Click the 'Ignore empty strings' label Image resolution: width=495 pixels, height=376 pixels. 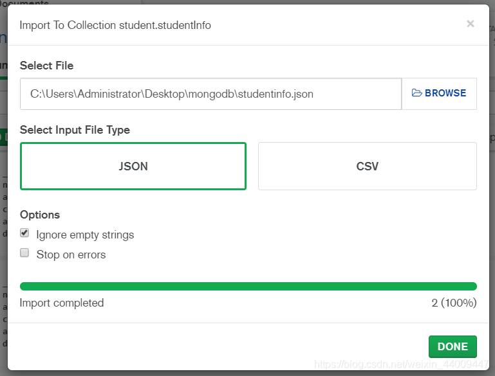pos(85,235)
